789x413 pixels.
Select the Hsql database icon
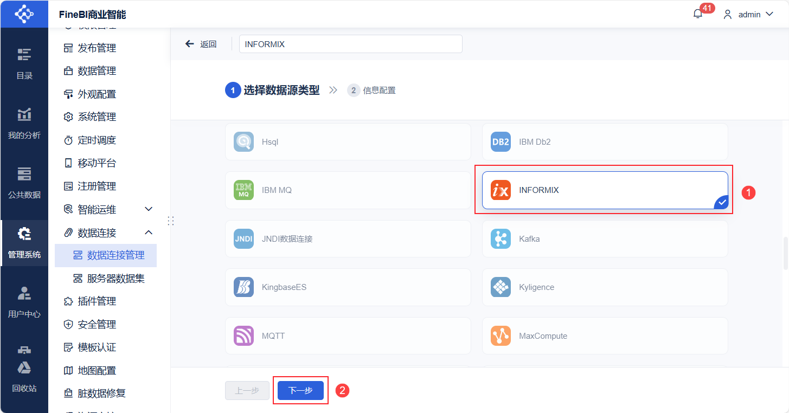(x=243, y=142)
